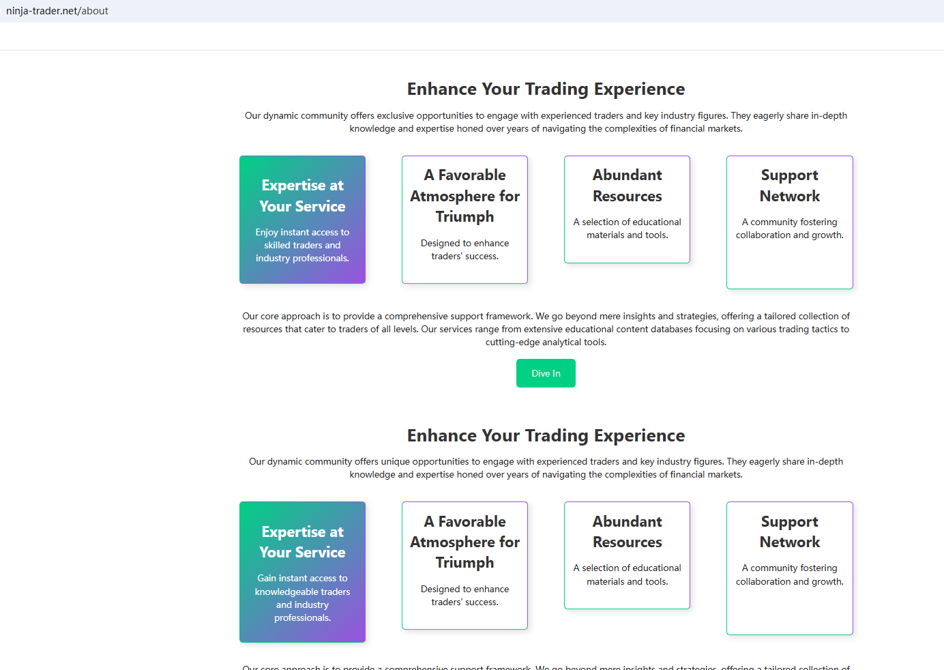Select second A Favorable Atmosphere for Triumph card
Screen dimensions: 944x670
pyautogui.click(x=464, y=566)
